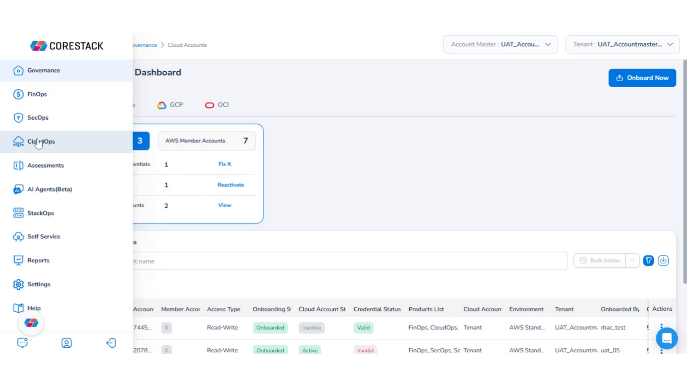Click the CORESTACK logo at top
The image size is (687, 386).
[x=67, y=46]
